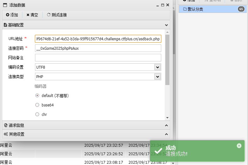
Task: Dismiss the 连接成功 success notification
Action: 239,145
